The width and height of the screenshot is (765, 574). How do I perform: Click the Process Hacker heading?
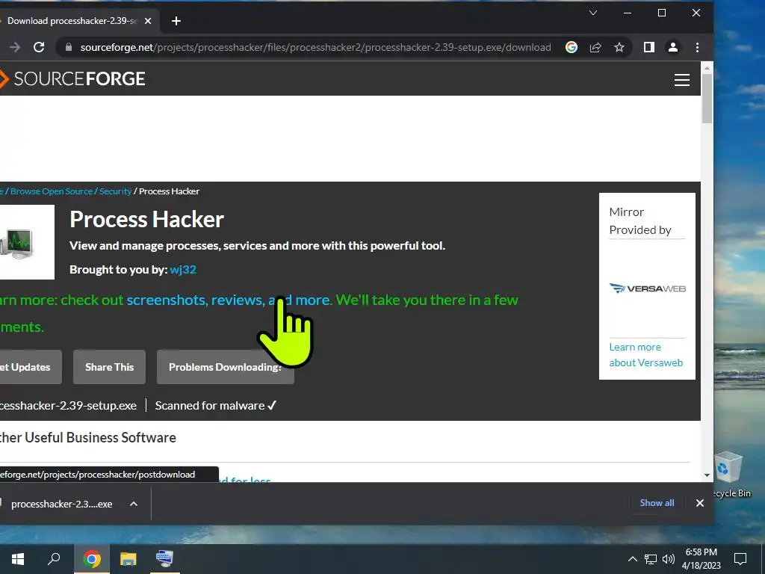tap(147, 220)
